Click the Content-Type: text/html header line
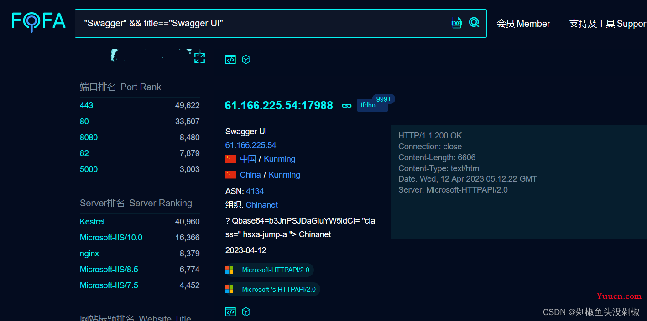647x321 pixels. [439, 168]
